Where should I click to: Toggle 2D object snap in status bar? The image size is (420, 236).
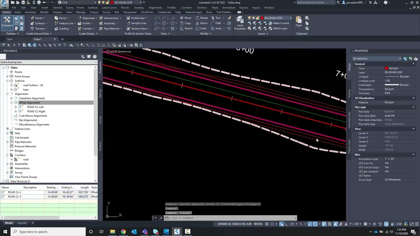pos(315,224)
